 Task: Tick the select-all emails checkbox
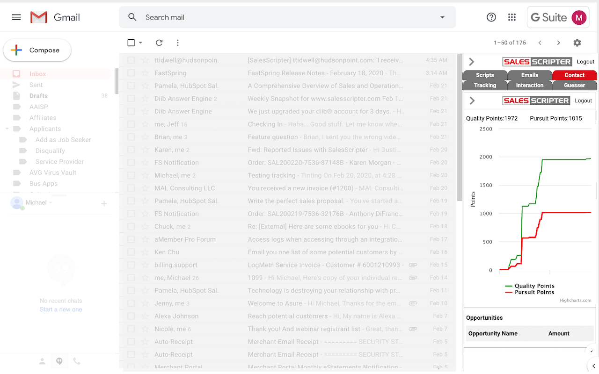[131, 43]
